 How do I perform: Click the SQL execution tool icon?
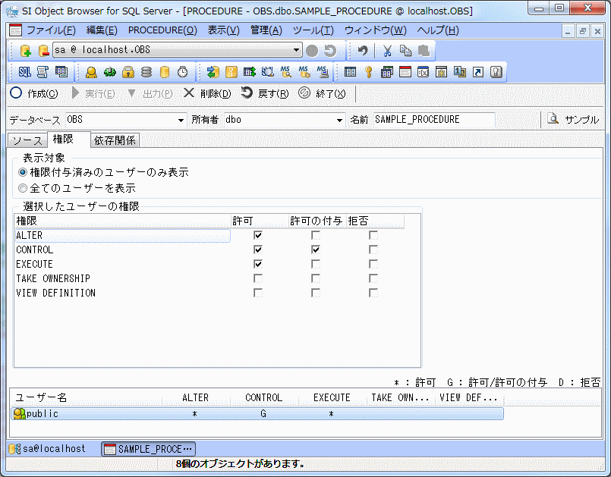click(x=24, y=72)
